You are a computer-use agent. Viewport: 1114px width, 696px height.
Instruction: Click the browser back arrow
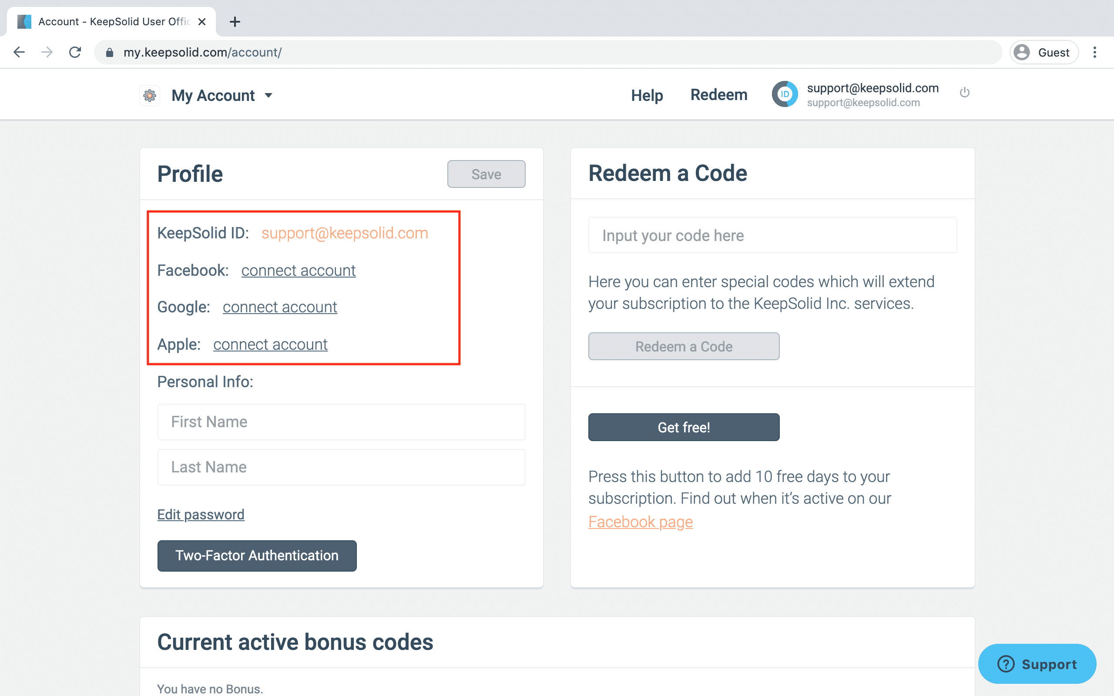tap(19, 52)
